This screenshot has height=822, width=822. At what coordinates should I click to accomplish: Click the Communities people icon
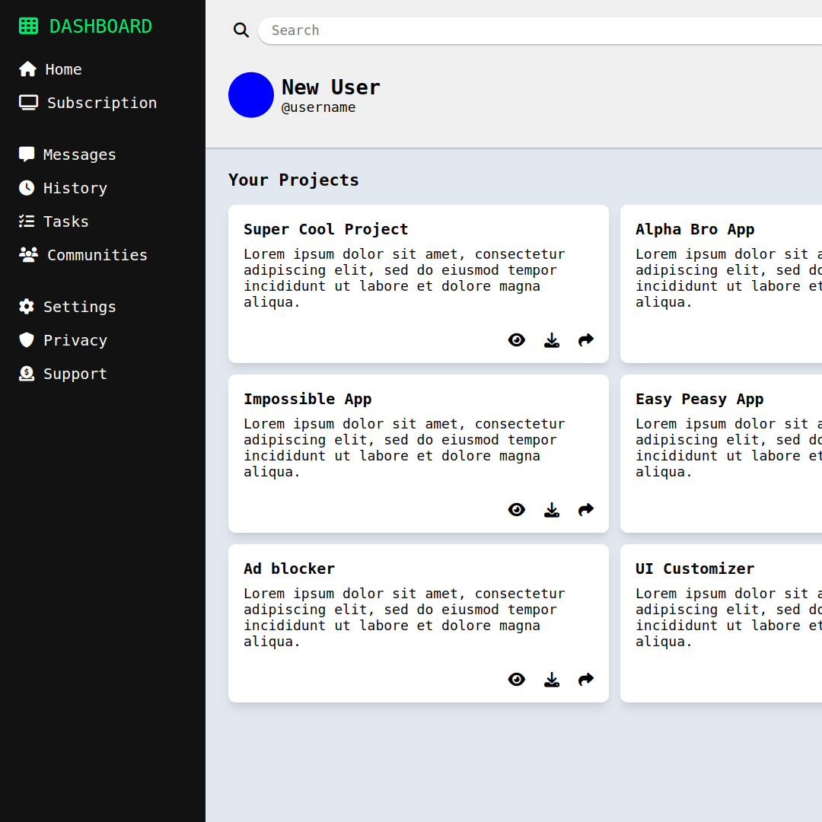tap(28, 254)
